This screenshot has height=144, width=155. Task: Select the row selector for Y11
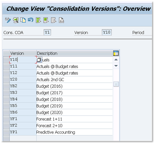pos(6,66)
